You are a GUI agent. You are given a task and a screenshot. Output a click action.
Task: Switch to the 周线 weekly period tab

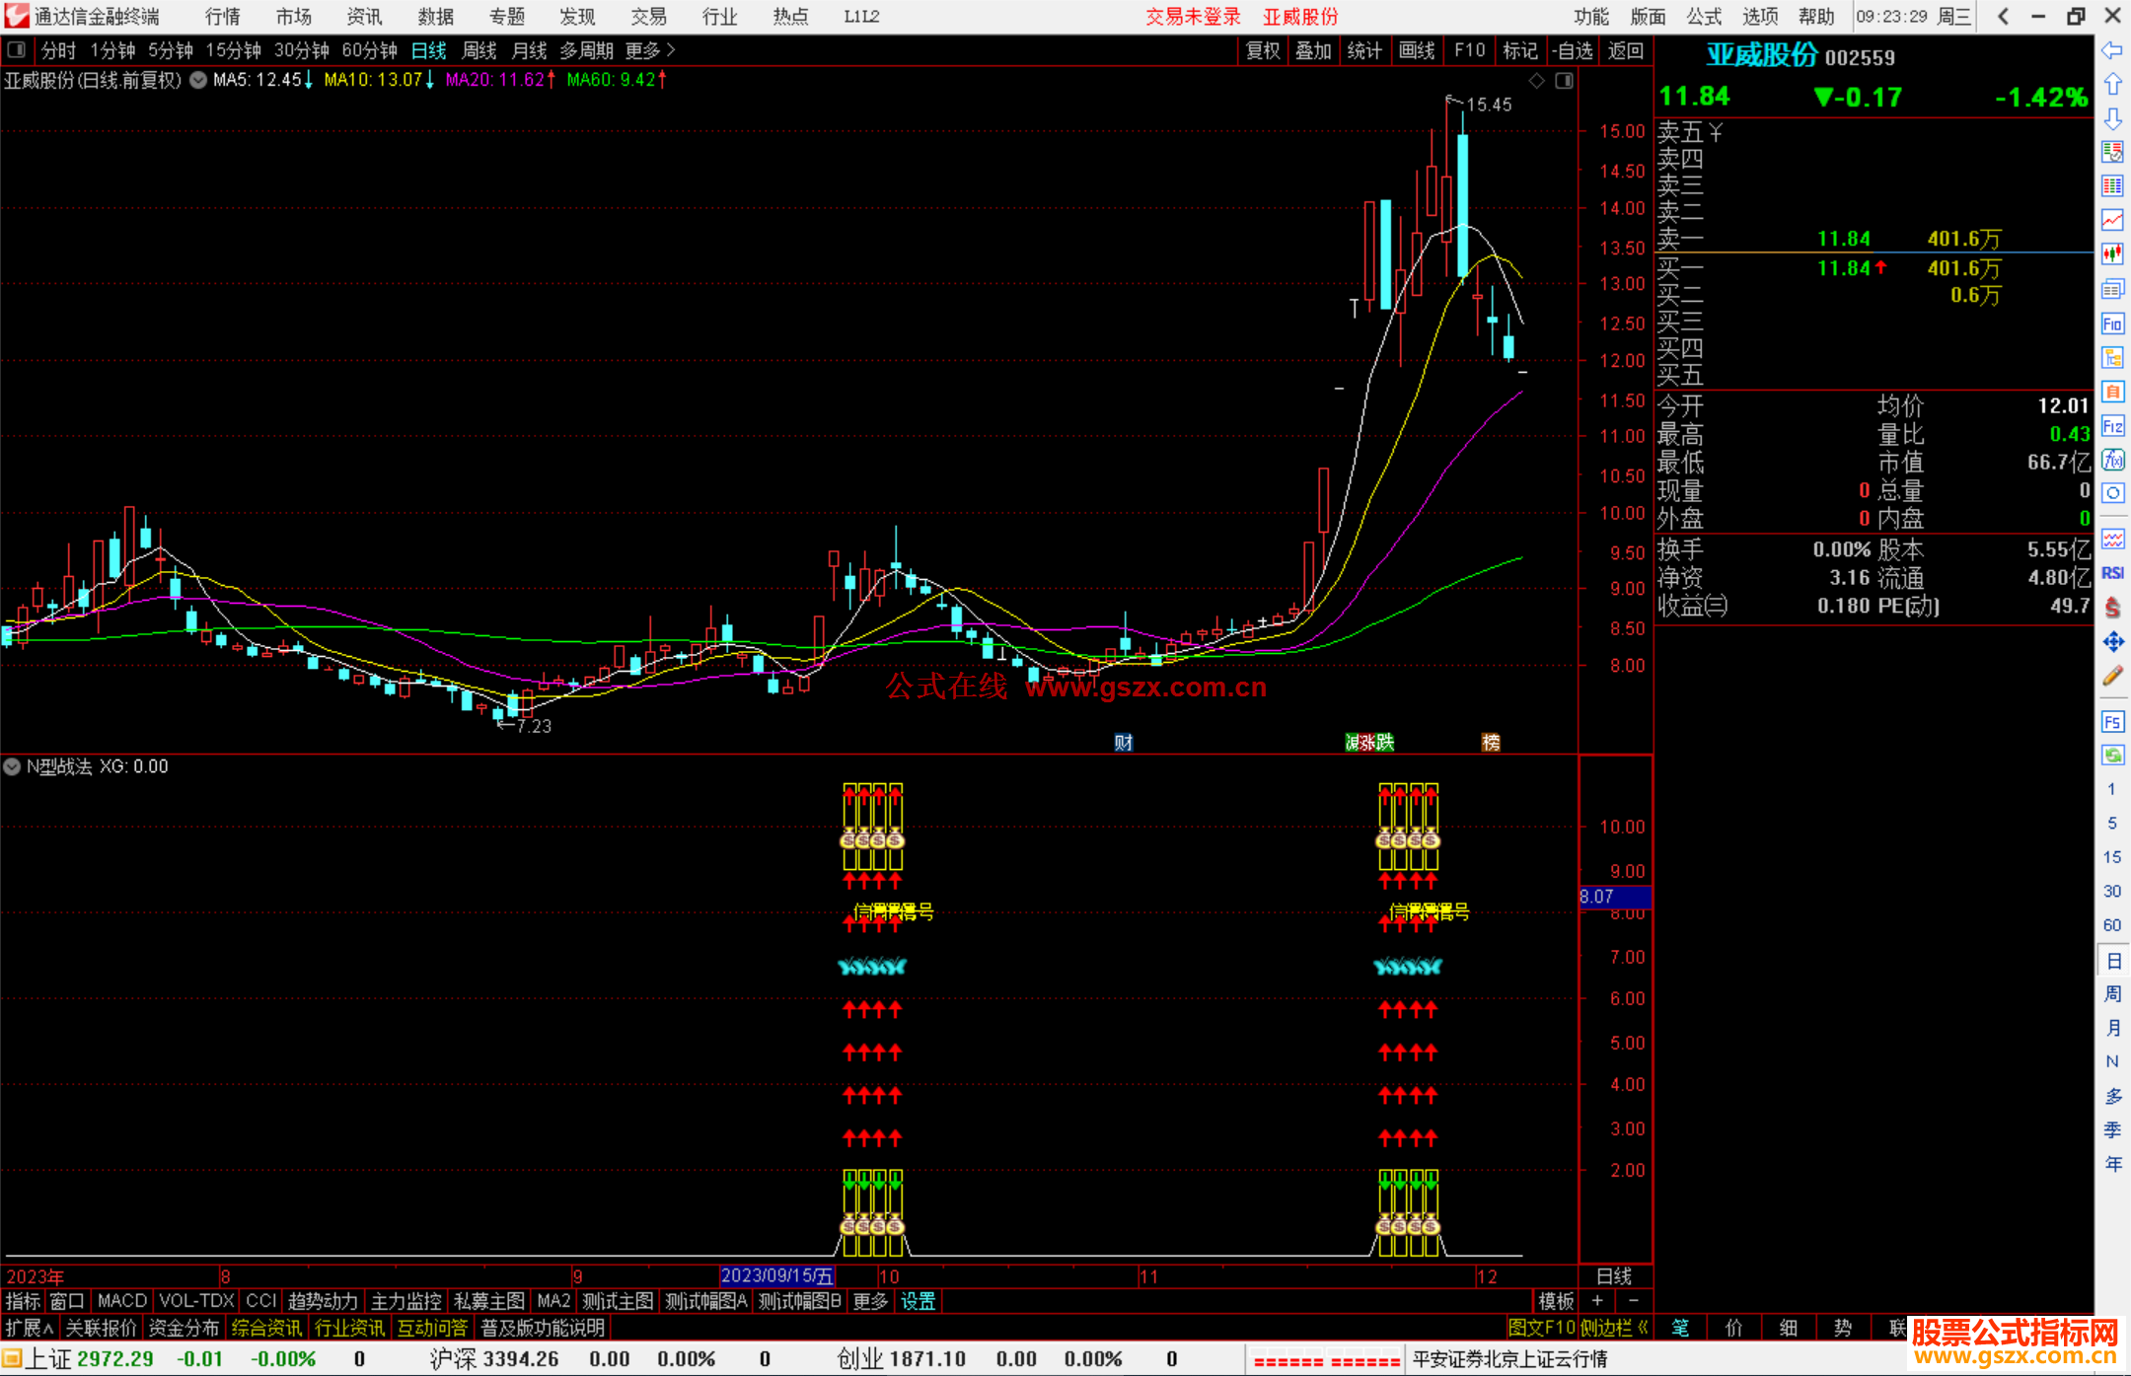[x=479, y=50]
